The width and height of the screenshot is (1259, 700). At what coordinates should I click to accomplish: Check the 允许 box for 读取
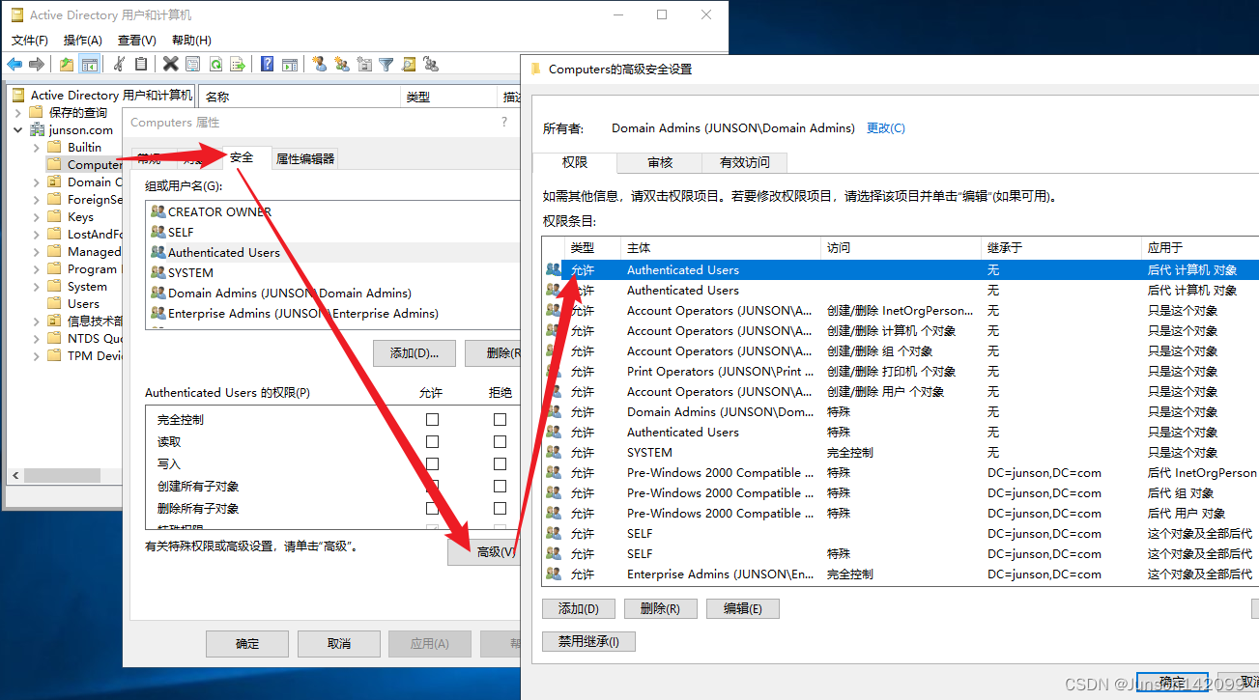[x=432, y=441]
